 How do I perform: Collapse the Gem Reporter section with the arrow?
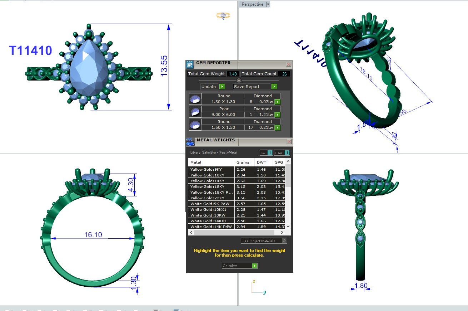239,80
